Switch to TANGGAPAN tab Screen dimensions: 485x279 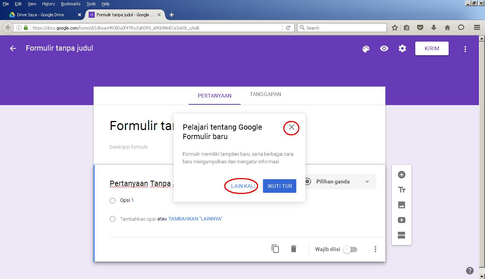(x=265, y=94)
